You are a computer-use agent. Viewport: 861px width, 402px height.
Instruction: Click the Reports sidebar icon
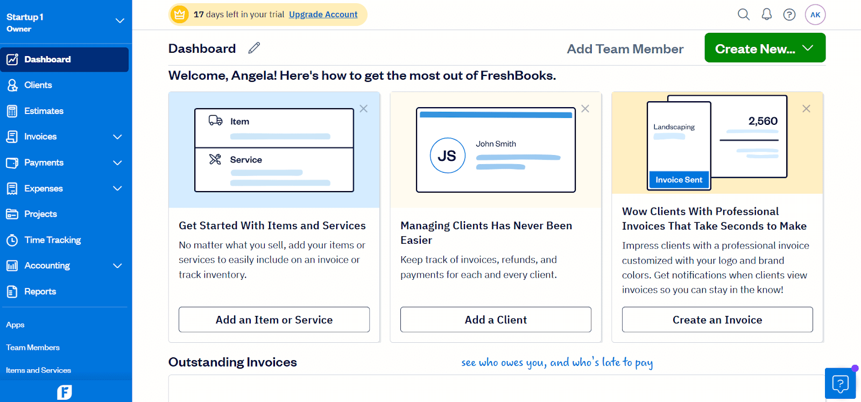(x=12, y=292)
